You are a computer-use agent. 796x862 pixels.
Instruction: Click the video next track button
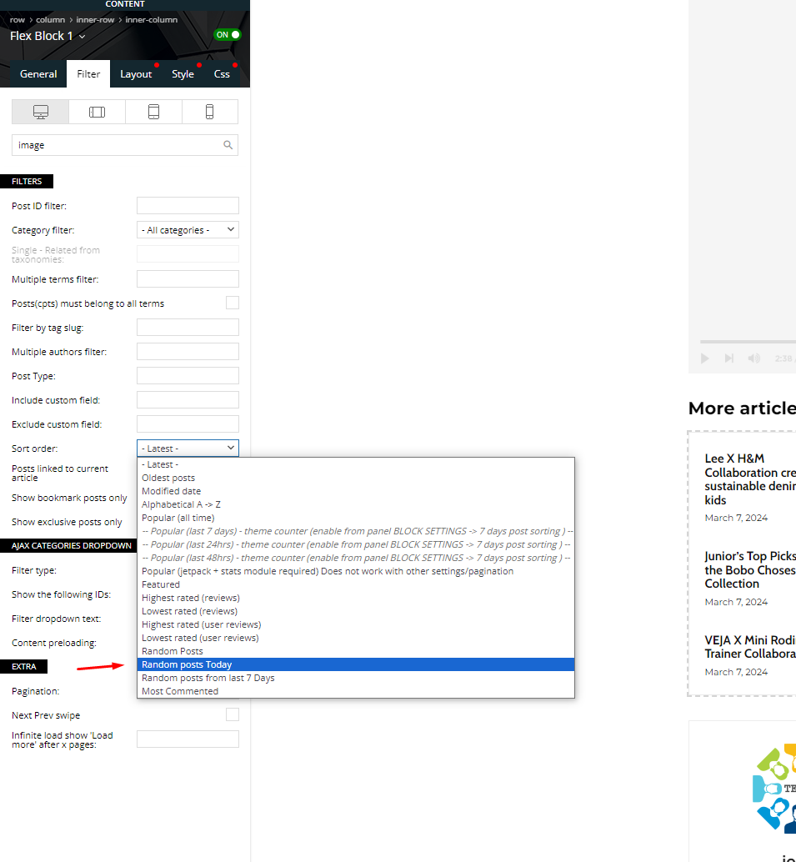click(729, 358)
